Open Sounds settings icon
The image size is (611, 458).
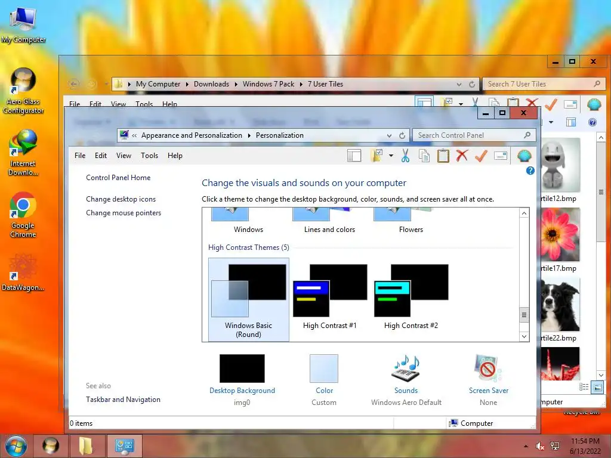coord(406,369)
